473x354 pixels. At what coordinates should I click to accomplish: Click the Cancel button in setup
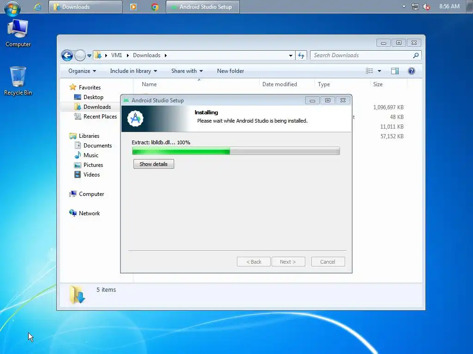pos(327,262)
